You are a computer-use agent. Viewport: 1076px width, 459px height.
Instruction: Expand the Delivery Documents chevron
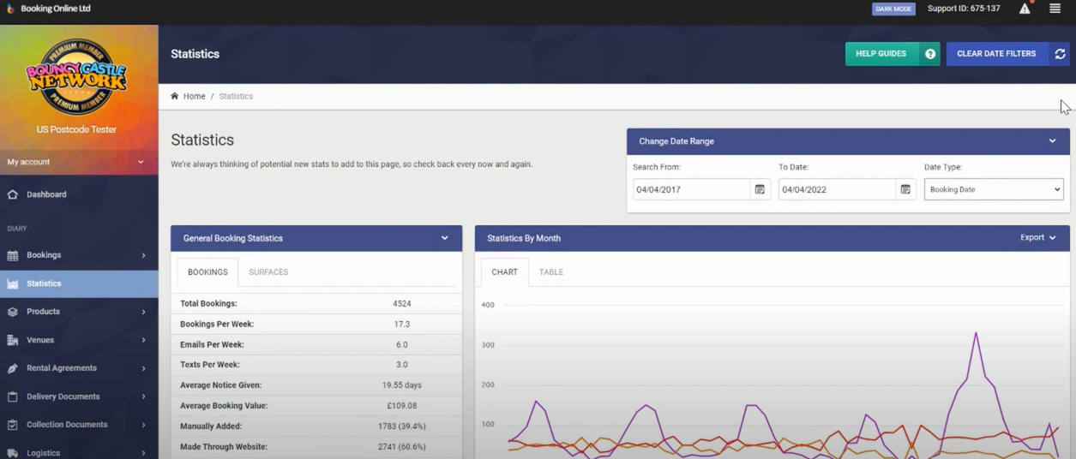pos(143,396)
